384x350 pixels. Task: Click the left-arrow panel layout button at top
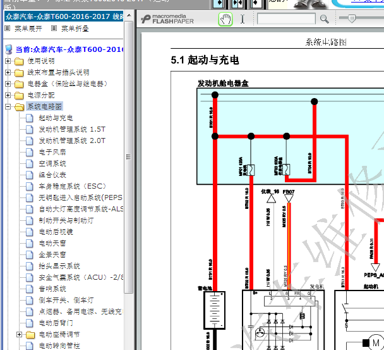pyautogui.click(x=256, y=3)
